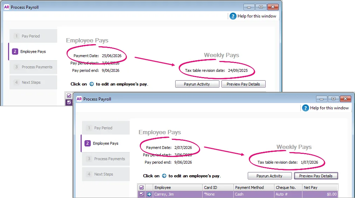Click the 'Cash' payment method cell
Screen dimensions: 355x198
[x=254, y=194]
